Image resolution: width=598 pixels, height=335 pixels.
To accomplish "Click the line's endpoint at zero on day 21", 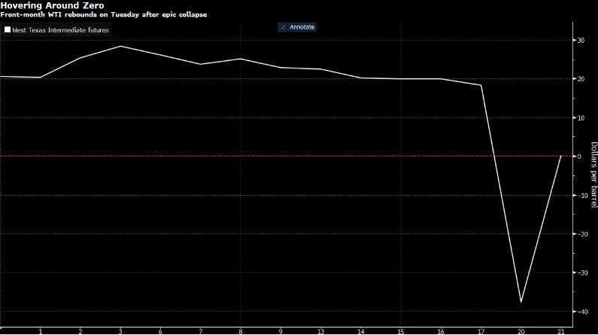I will [560, 156].
